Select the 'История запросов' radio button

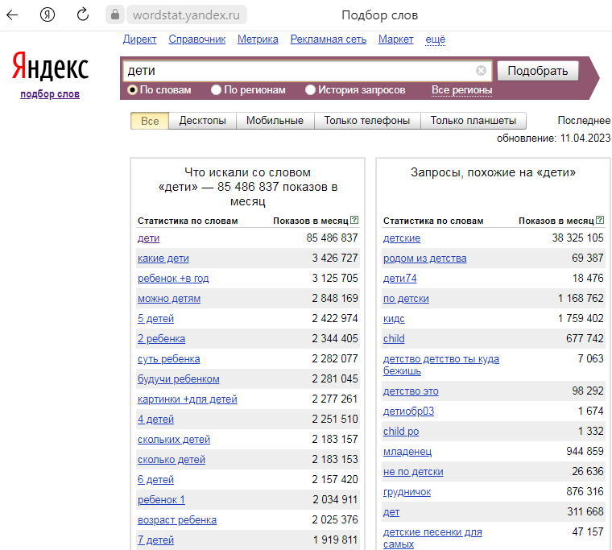coord(310,89)
